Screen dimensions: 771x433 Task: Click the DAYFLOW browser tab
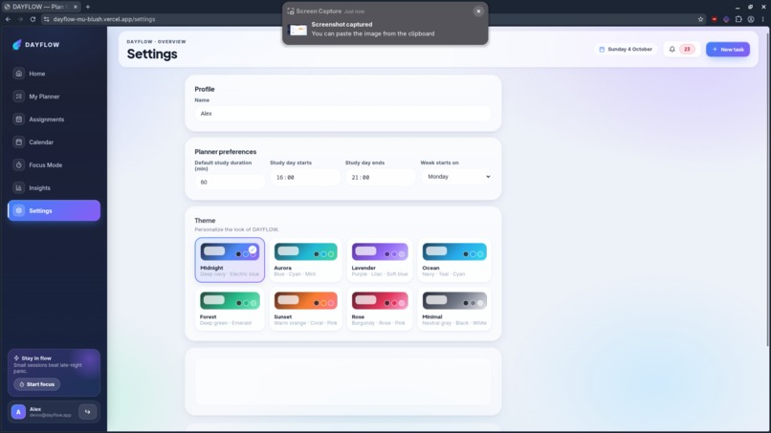pos(39,7)
